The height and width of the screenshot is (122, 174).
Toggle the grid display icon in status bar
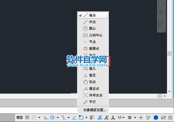(x=27, y=117)
